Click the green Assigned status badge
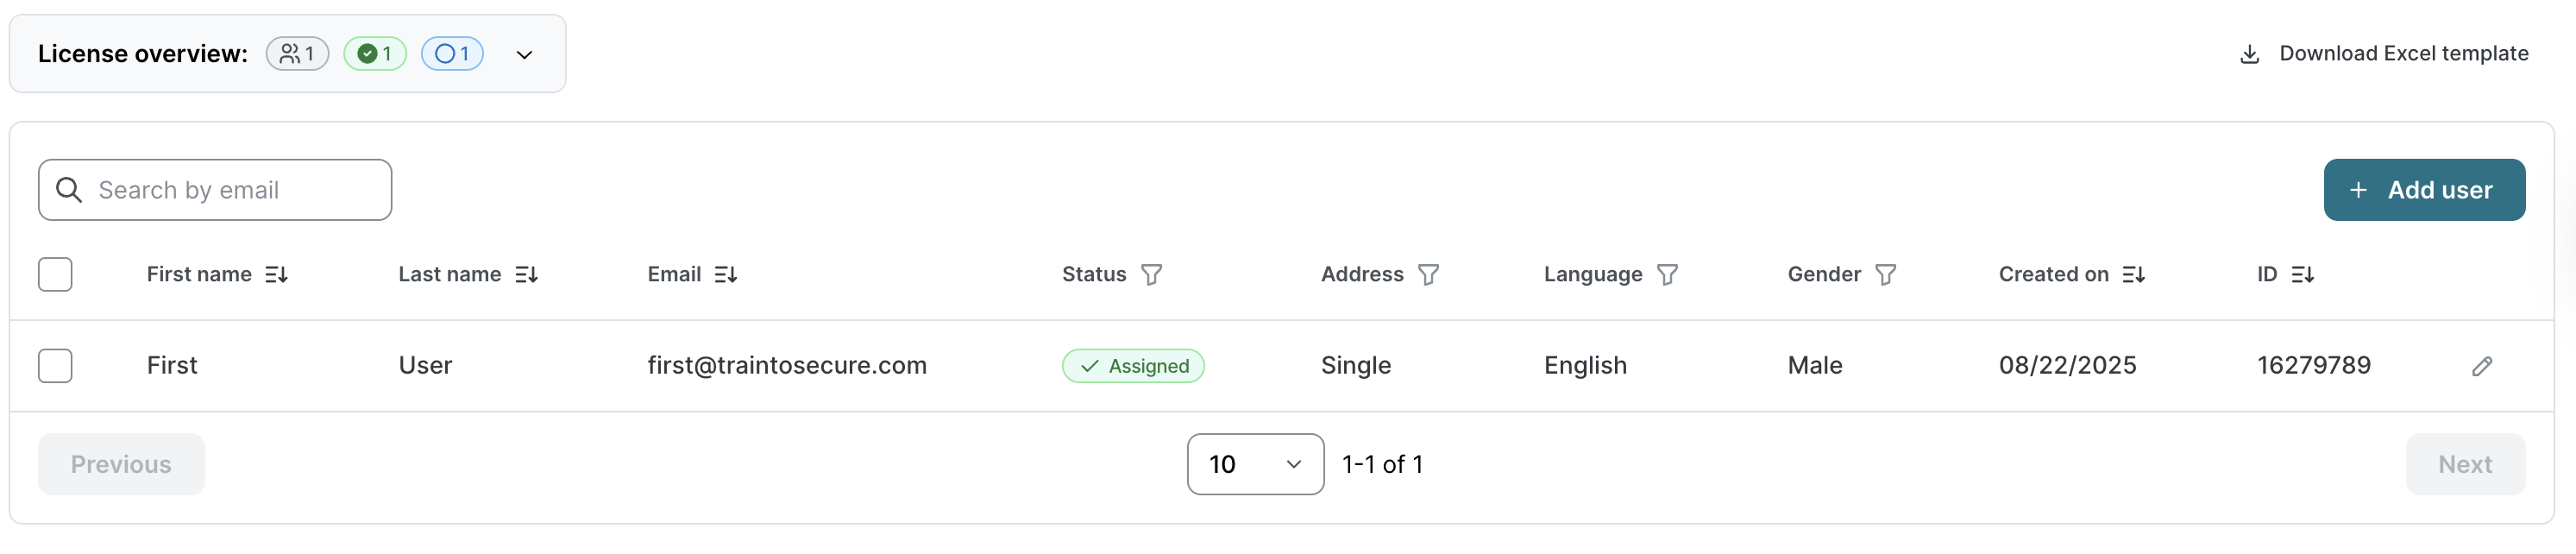 coord(1133,366)
